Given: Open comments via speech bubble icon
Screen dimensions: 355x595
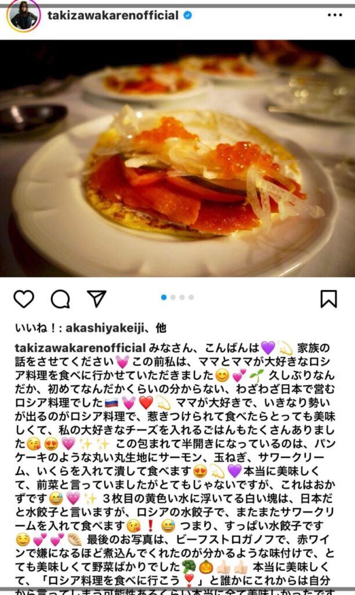Looking at the screenshot, I should click(x=60, y=299).
